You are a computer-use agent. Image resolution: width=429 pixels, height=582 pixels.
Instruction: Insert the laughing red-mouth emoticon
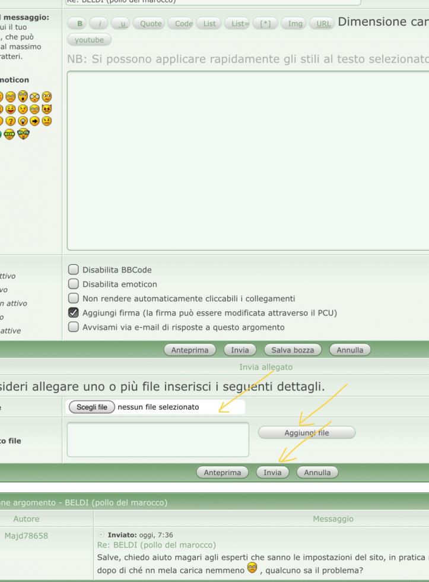[x=11, y=109]
